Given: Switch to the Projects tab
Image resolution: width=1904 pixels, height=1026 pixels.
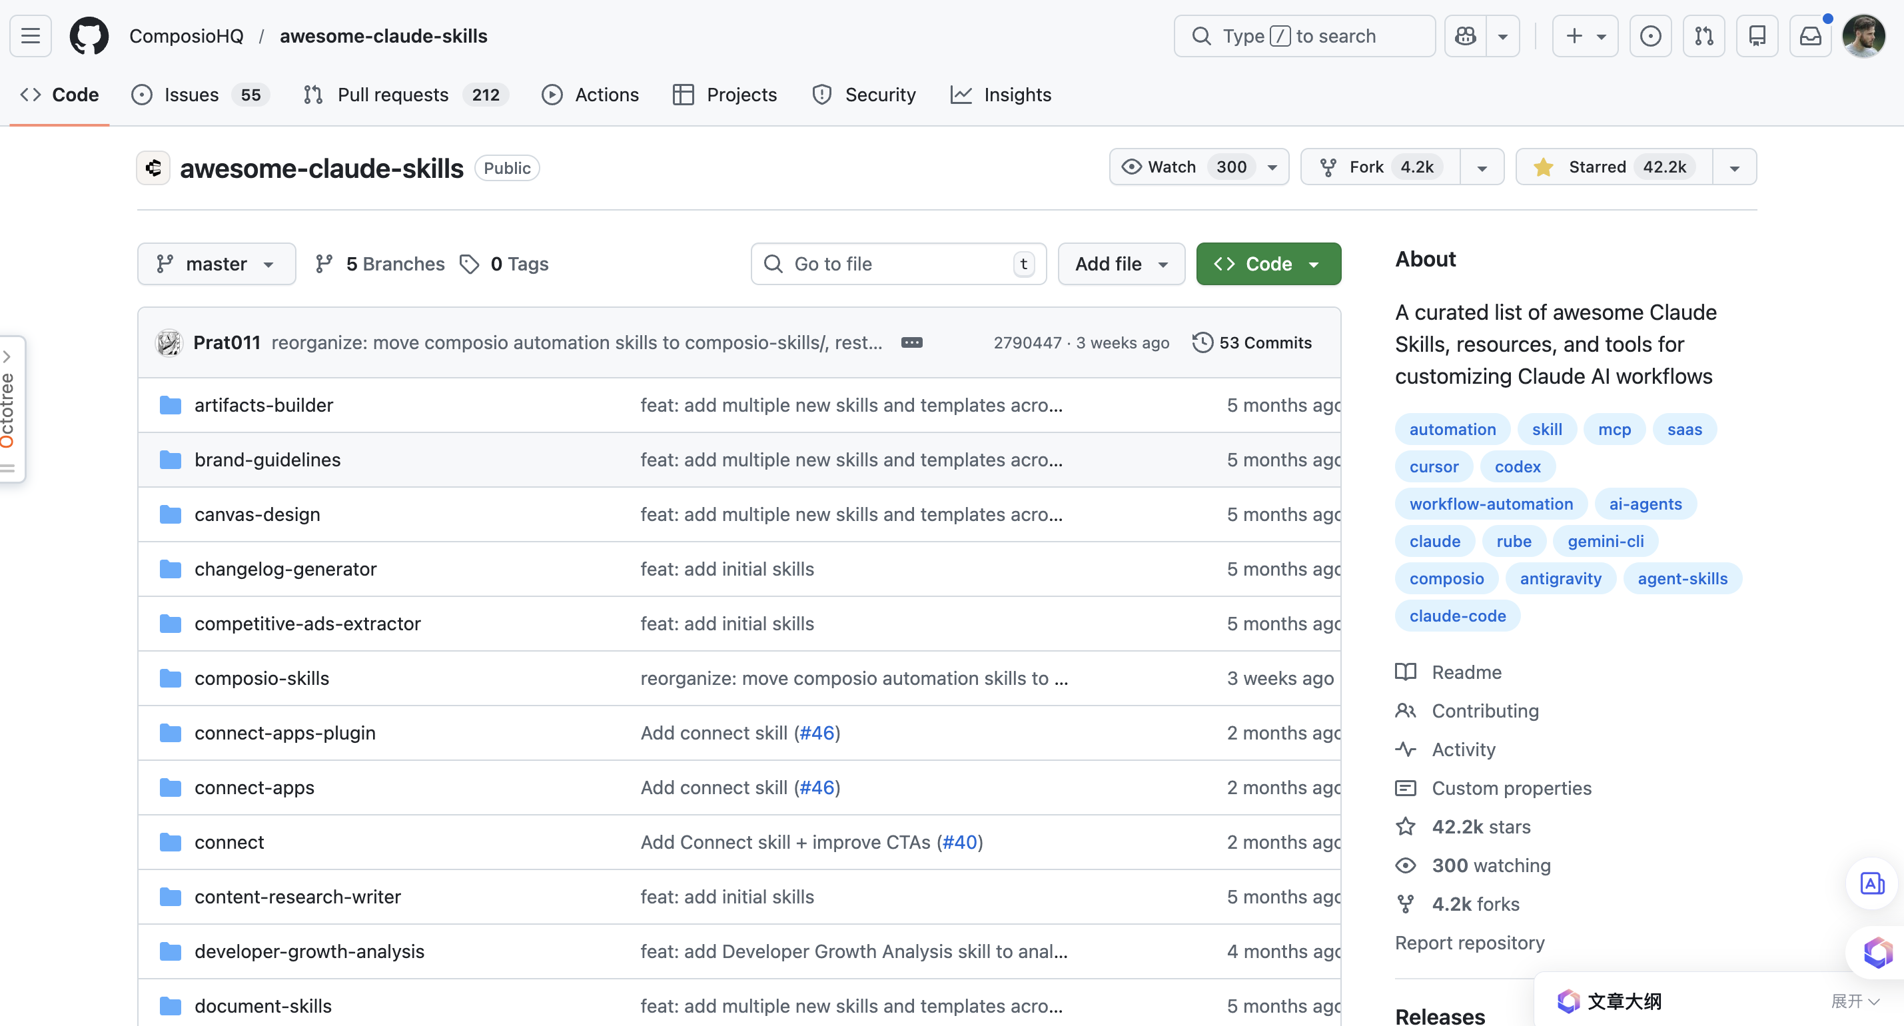Looking at the screenshot, I should (725, 95).
